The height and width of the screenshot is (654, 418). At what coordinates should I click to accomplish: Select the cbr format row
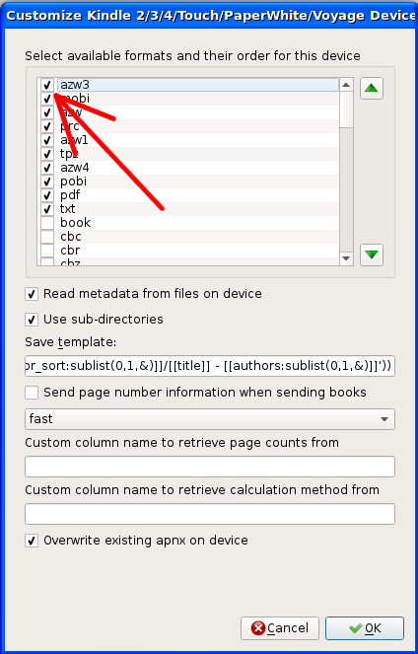(188, 251)
